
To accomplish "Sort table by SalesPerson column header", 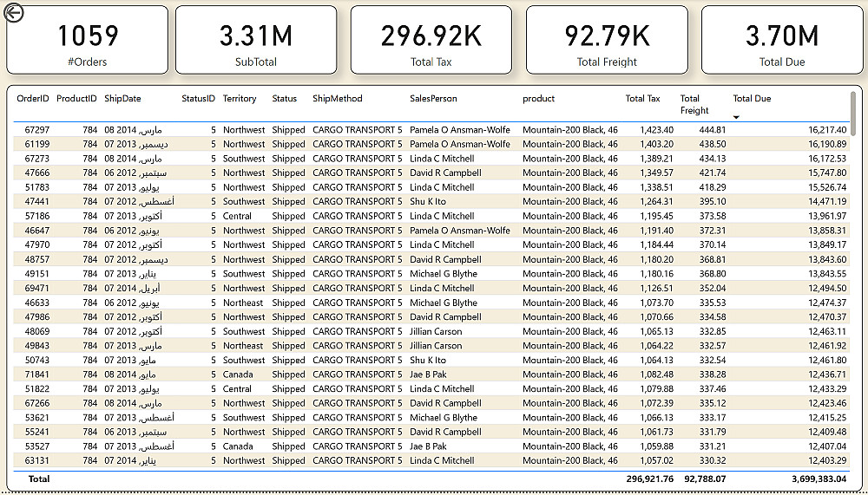I will (x=433, y=99).
